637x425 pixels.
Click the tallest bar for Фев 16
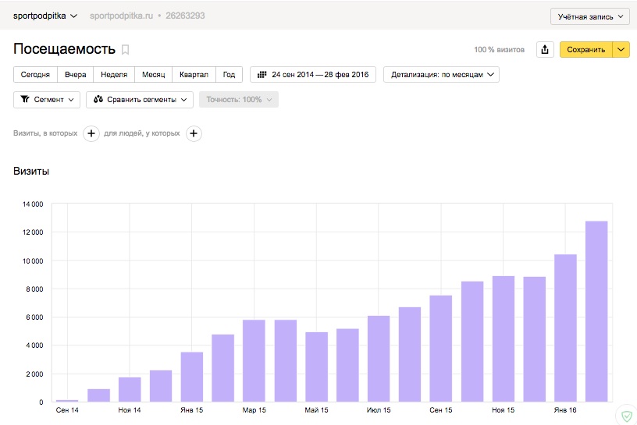point(596,311)
